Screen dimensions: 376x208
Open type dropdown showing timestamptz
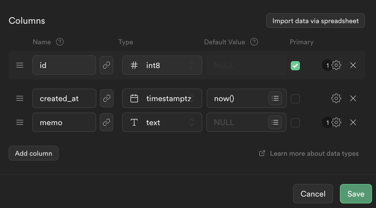click(162, 98)
